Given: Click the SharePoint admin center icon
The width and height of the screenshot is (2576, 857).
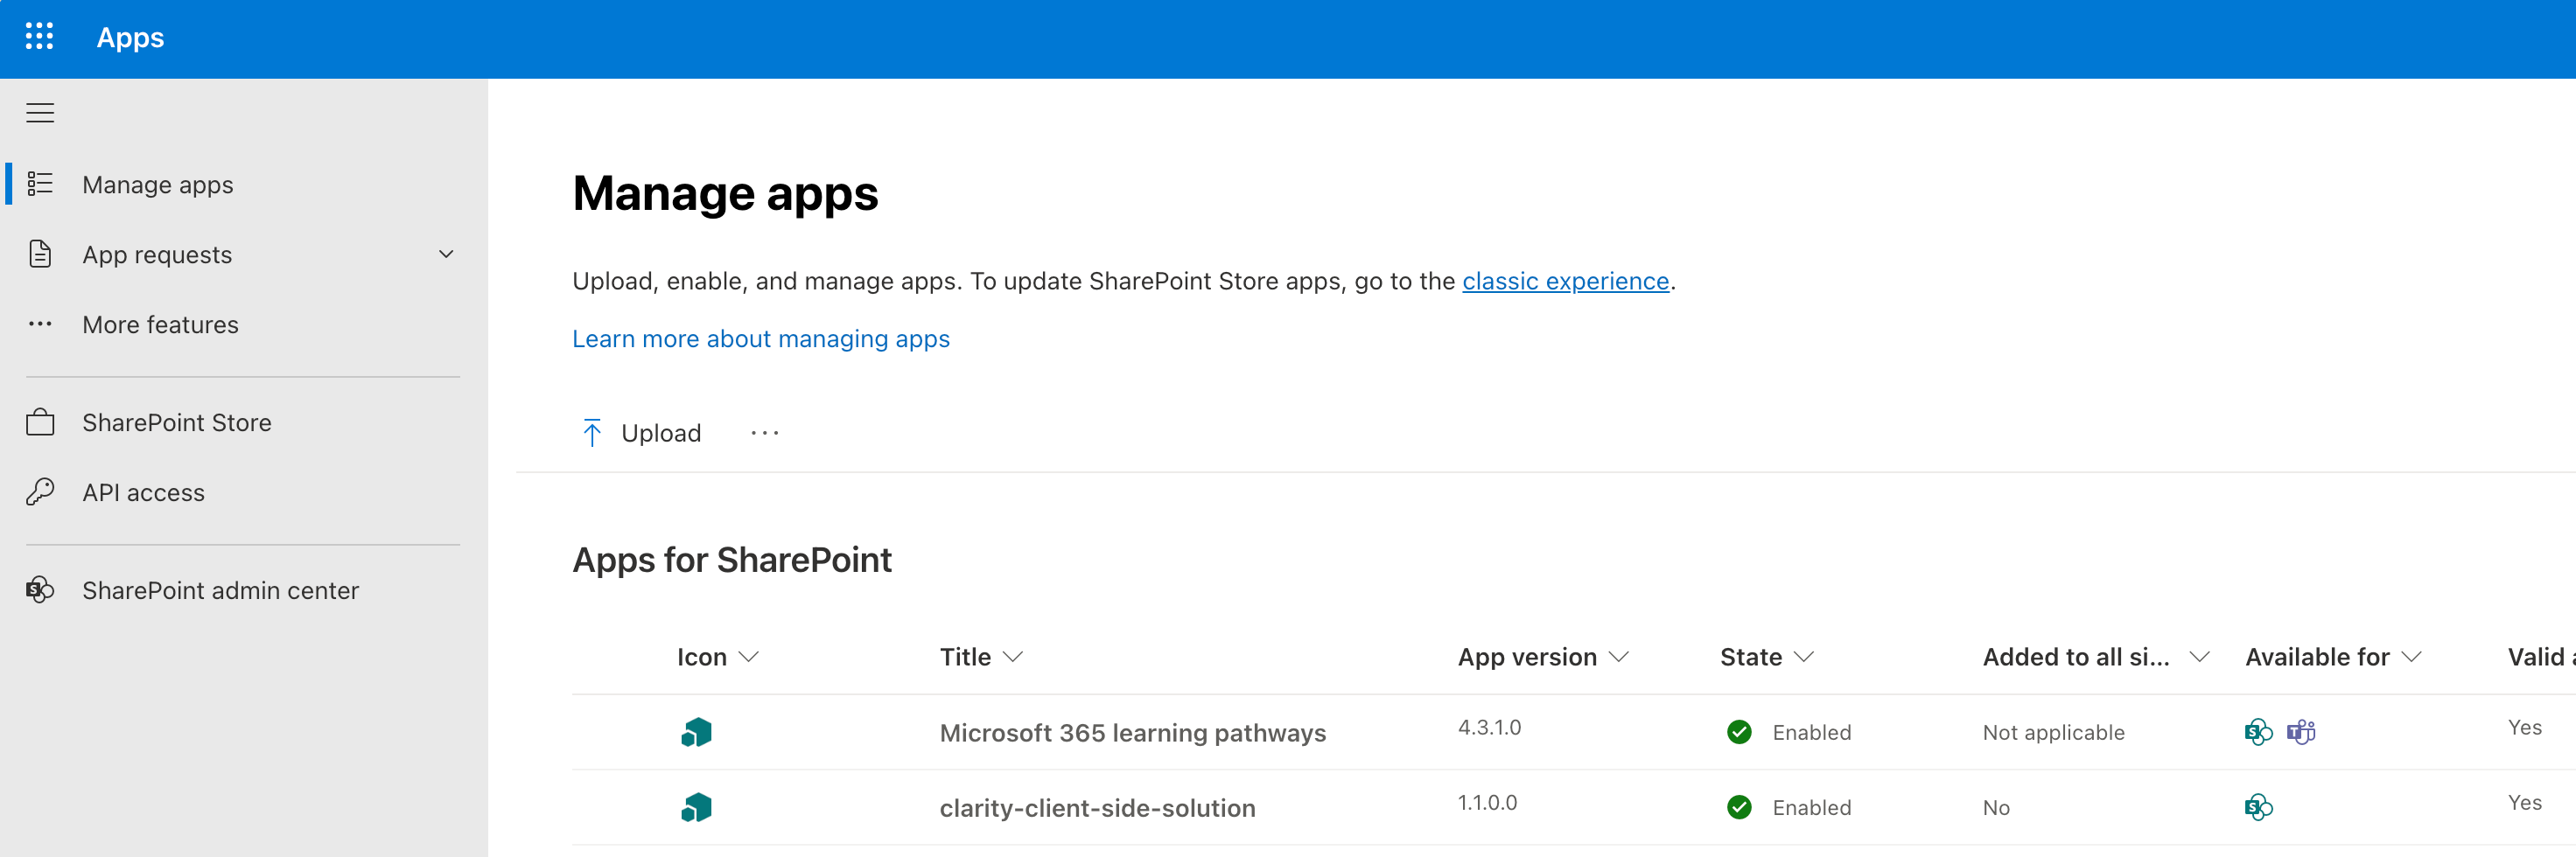Looking at the screenshot, I should (x=40, y=590).
